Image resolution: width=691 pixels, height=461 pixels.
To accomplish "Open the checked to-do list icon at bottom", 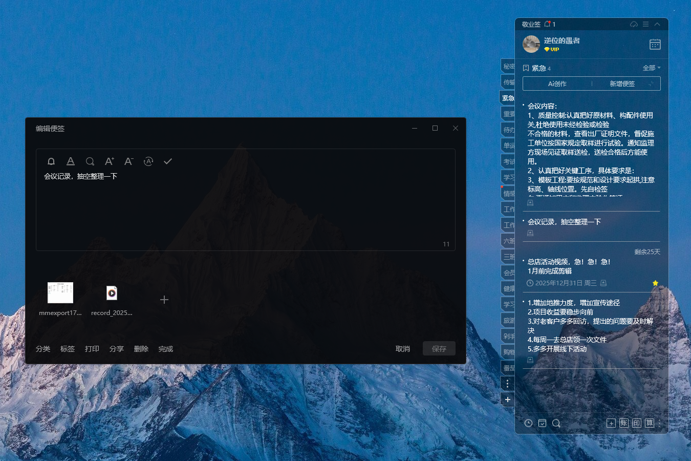I will [543, 423].
